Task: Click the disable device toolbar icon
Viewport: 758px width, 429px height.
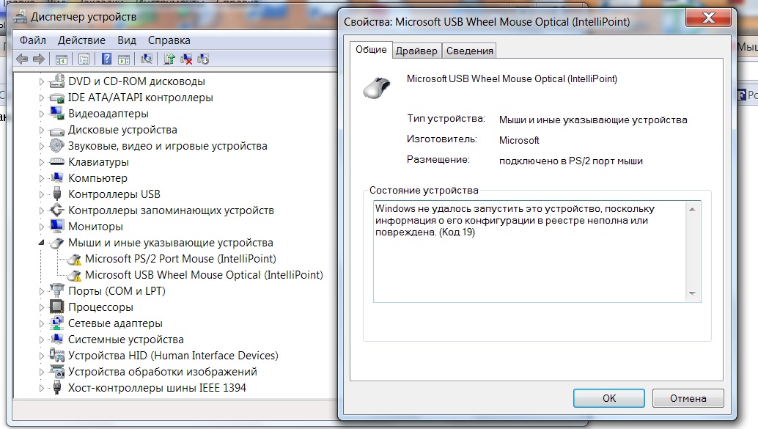Action: (x=203, y=59)
